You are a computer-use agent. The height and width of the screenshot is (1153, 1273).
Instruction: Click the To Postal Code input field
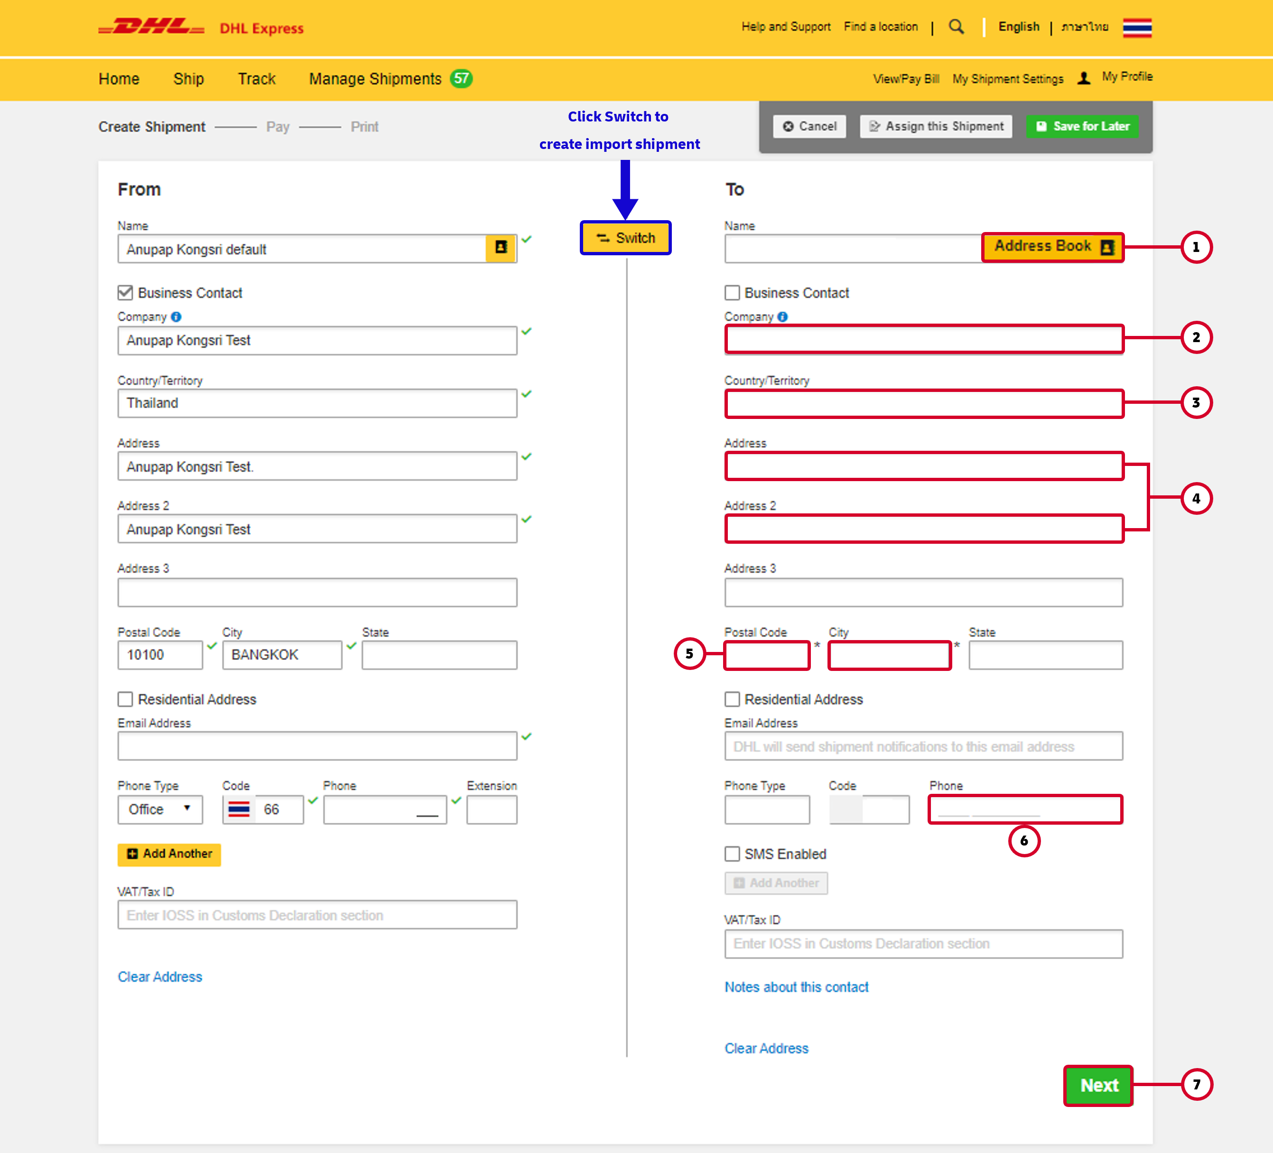[x=767, y=655]
